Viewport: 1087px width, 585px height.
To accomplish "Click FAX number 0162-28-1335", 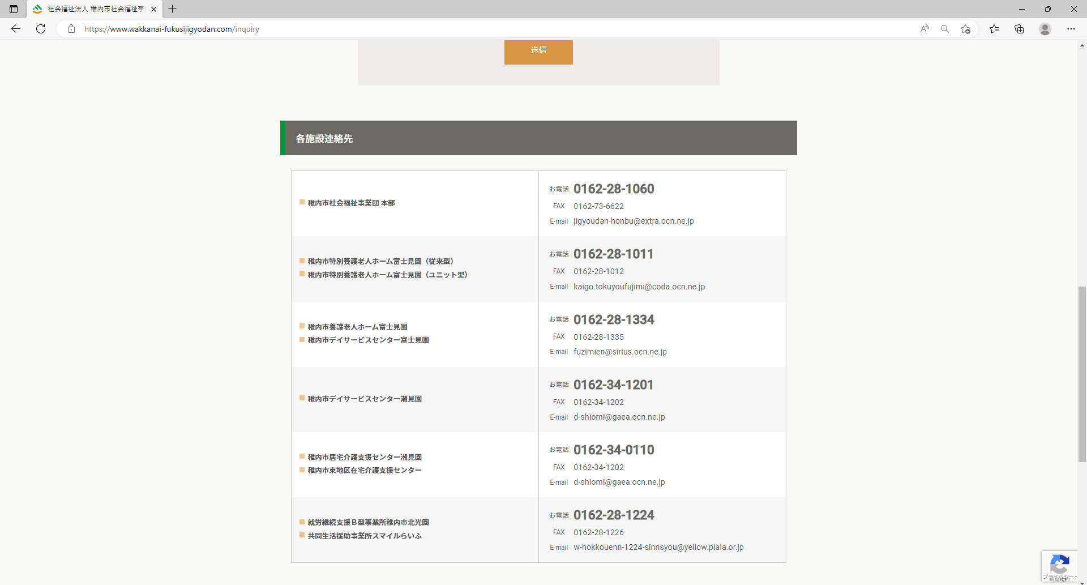I will tap(598, 337).
